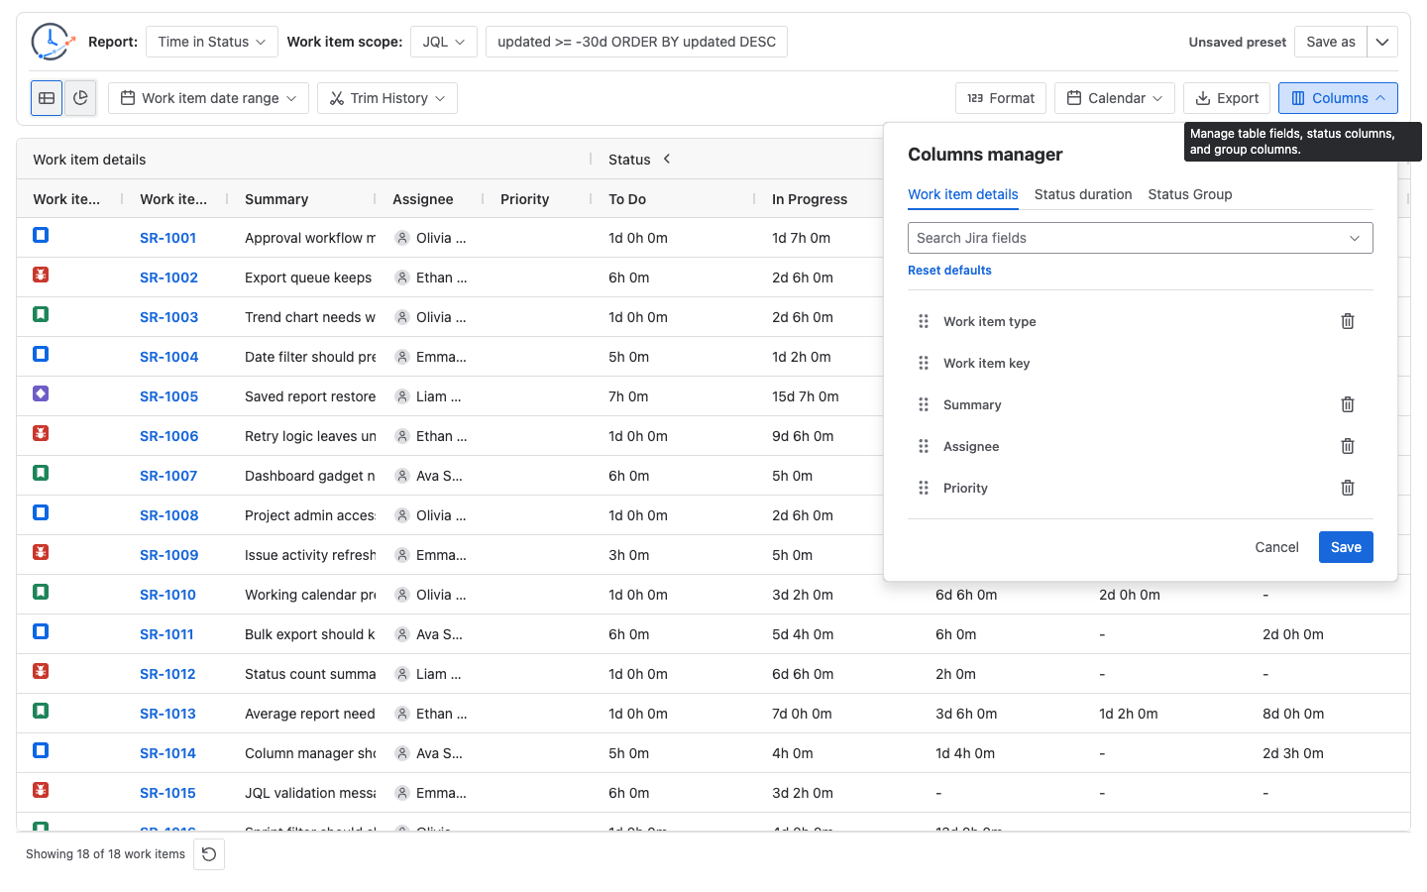Grab drag handle for Work item type
1427x892 pixels.
click(924, 321)
